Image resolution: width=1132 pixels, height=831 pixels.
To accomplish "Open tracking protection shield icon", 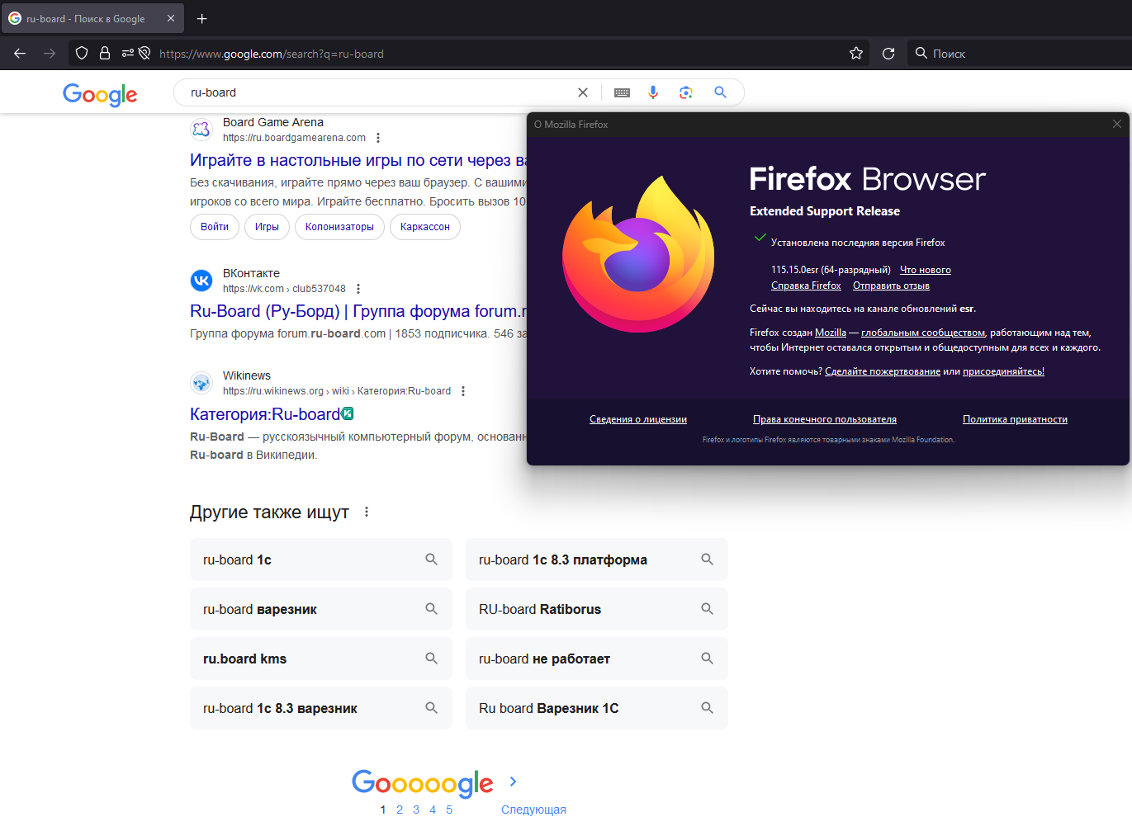I will point(82,54).
